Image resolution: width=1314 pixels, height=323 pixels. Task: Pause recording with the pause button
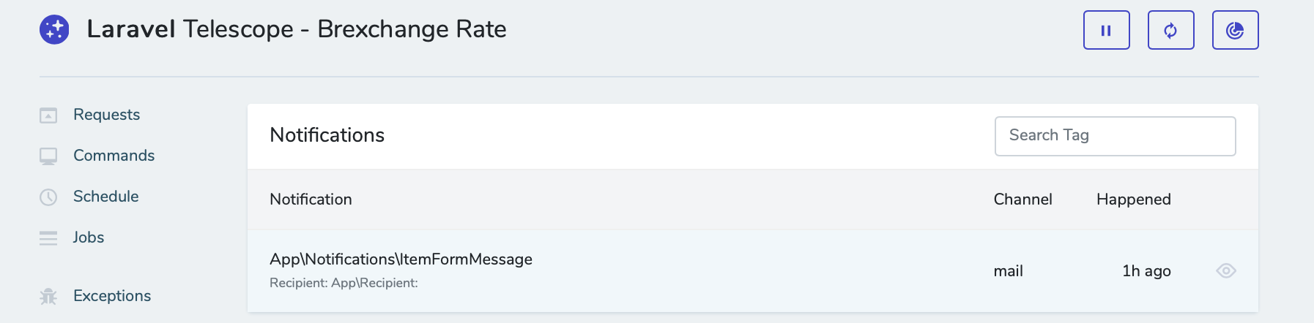[1106, 30]
